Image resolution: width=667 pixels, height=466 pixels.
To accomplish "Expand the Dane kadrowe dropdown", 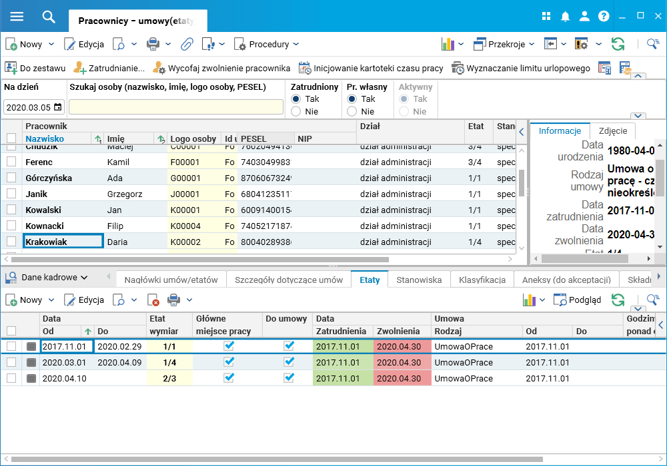I will 48,278.
